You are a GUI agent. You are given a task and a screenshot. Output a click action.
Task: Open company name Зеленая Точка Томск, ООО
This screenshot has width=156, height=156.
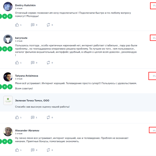32,101
